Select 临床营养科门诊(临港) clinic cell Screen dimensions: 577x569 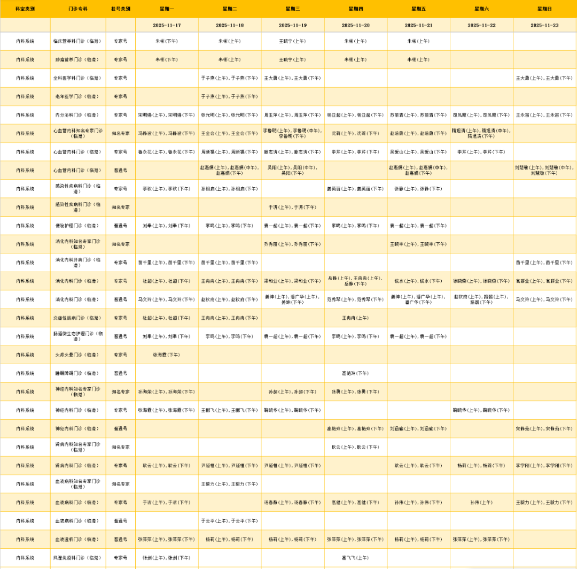pyautogui.click(x=78, y=41)
